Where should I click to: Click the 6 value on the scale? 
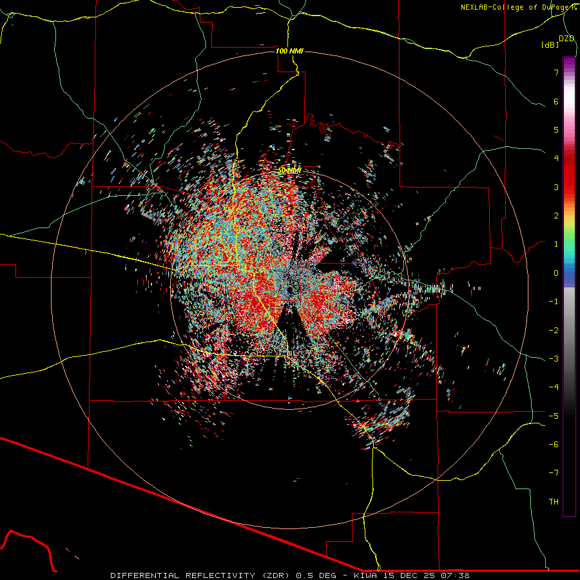click(556, 101)
